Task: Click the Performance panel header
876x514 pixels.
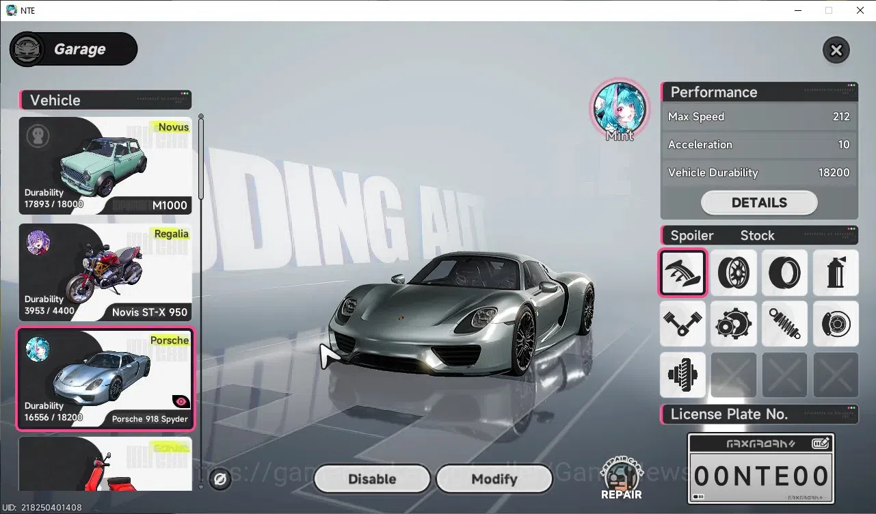Action: coord(759,92)
